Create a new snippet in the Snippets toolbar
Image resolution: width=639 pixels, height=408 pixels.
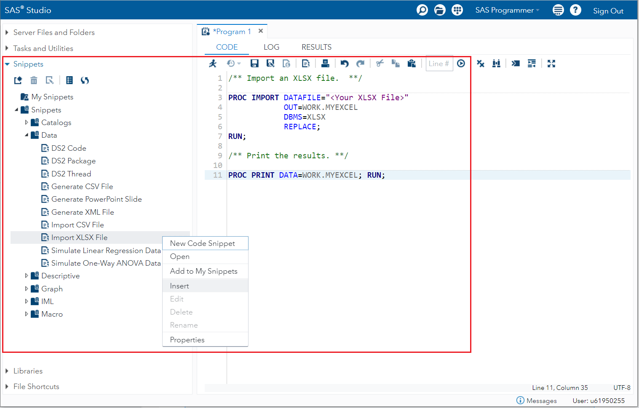(18, 80)
